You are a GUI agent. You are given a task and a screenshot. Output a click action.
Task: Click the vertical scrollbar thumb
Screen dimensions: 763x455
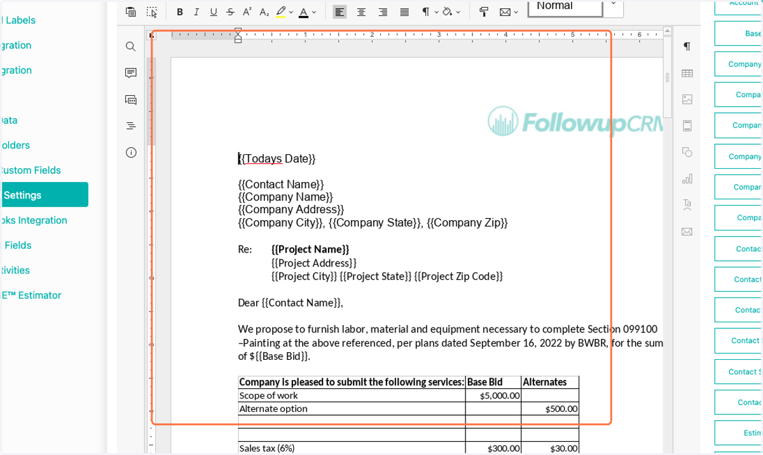pos(667,77)
